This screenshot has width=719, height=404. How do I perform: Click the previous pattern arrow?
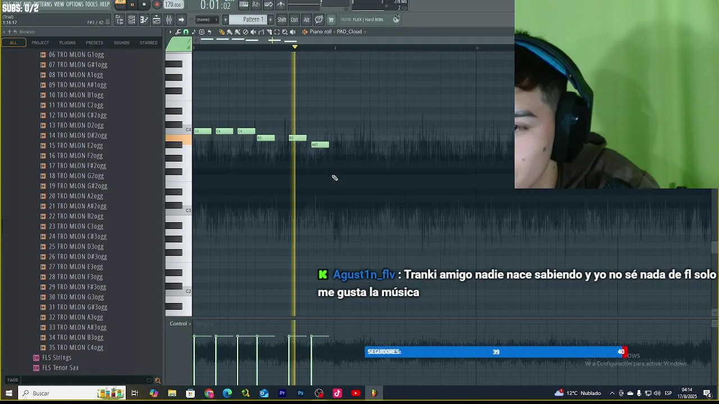(x=225, y=20)
